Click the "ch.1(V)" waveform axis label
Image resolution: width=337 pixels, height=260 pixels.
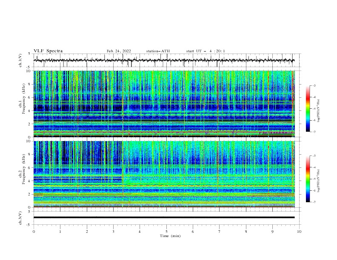(20, 60)
